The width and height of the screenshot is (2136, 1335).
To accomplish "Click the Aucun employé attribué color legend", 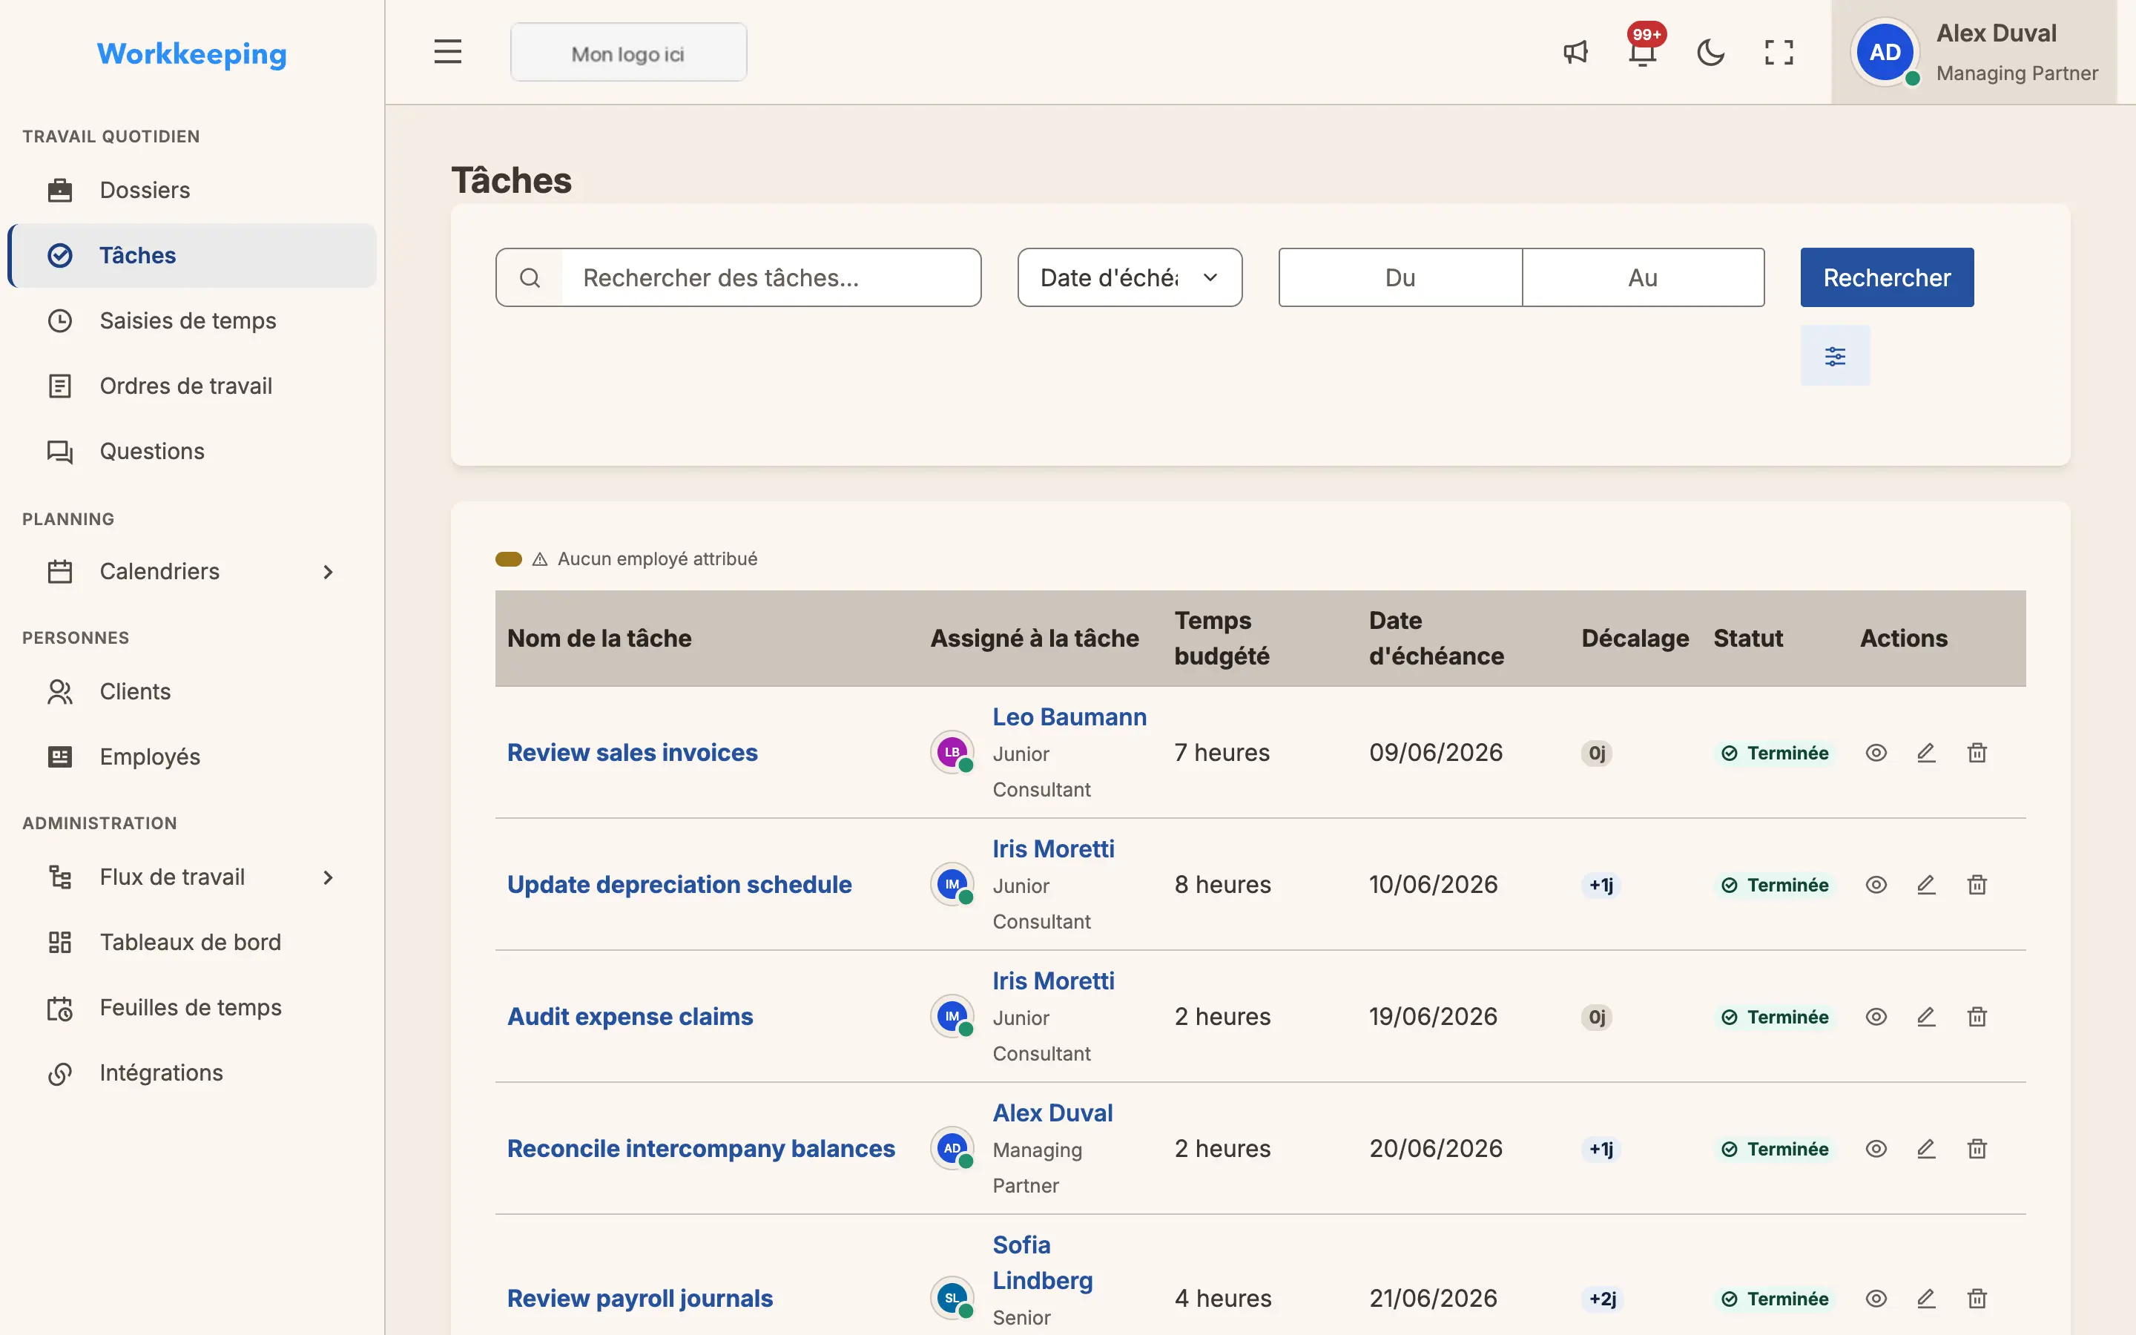I will pos(508,559).
